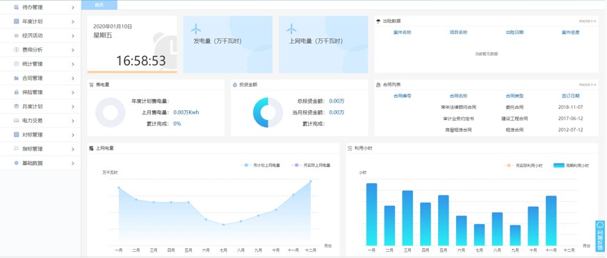Click the 案件进度 column header

tap(571, 33)
